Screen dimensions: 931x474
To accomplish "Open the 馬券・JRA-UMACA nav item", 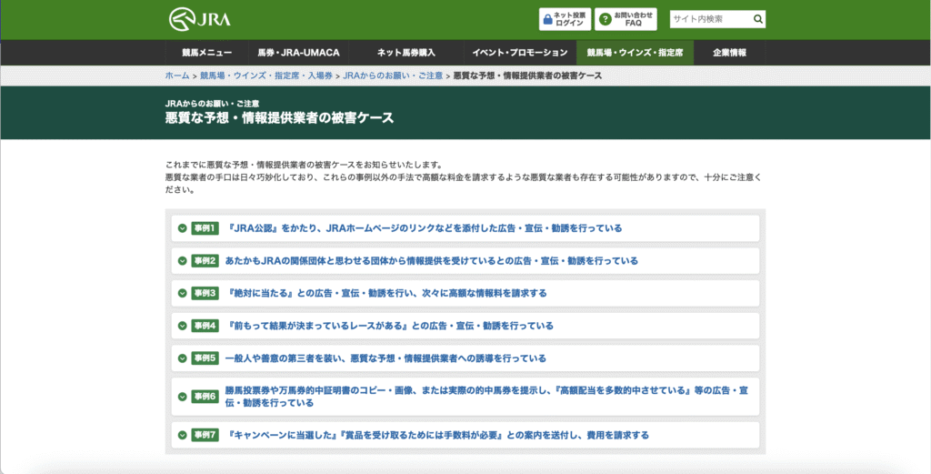I will (x=298, y=53).
